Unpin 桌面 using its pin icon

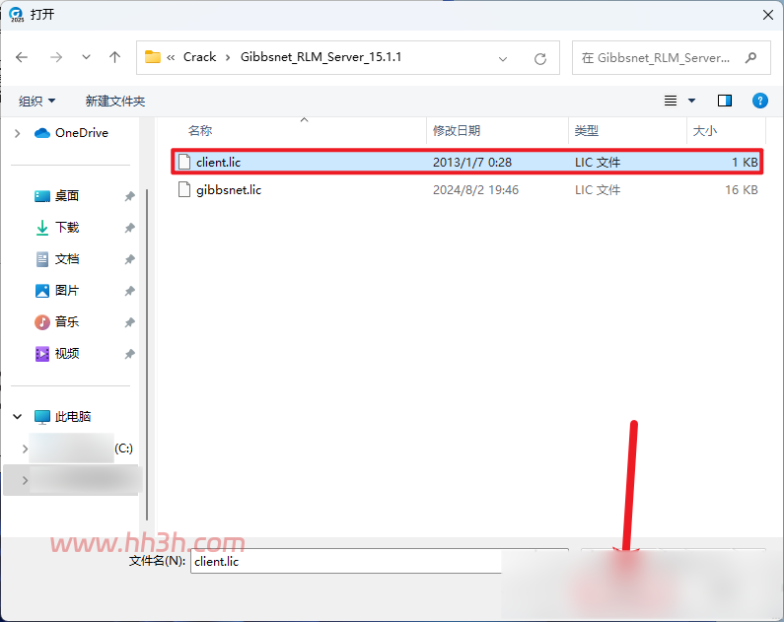click(129, 196)
